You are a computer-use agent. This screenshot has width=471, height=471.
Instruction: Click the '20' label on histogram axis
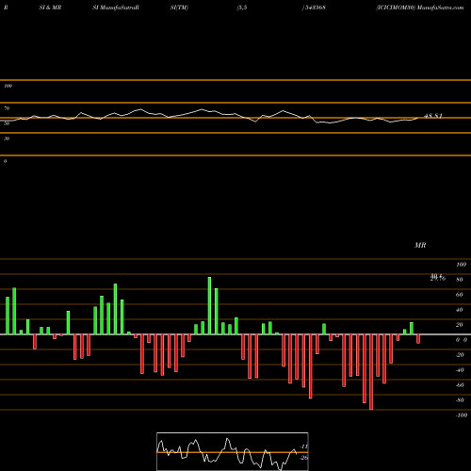click(460, 325)
